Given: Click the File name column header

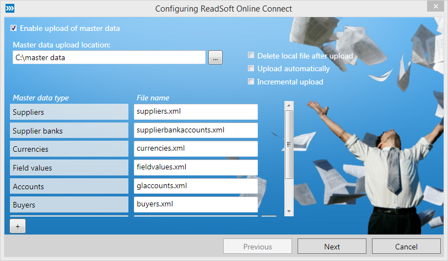Looking at the screenshot, I should [x=153, y=98].
